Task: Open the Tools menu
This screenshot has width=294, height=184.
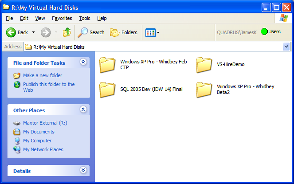Action: pos(85,18)
